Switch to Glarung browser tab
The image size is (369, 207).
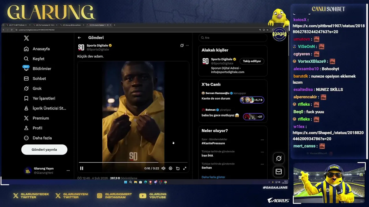click(x=72, y=25)
